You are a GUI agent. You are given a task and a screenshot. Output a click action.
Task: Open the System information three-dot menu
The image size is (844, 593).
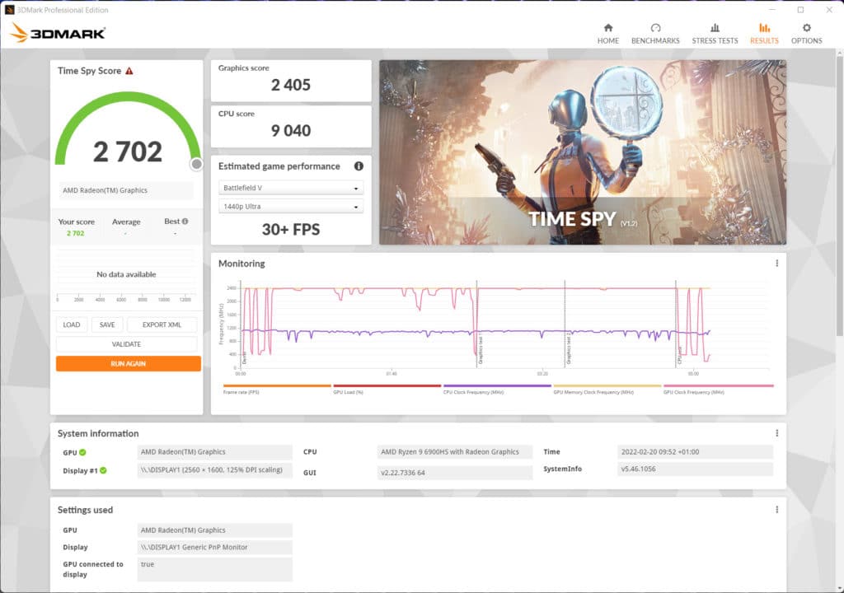776,433
